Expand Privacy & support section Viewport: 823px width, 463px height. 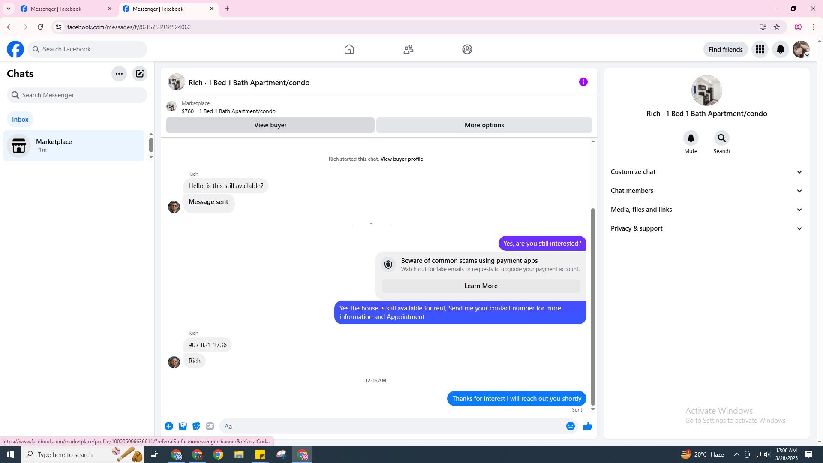(707, 228)
